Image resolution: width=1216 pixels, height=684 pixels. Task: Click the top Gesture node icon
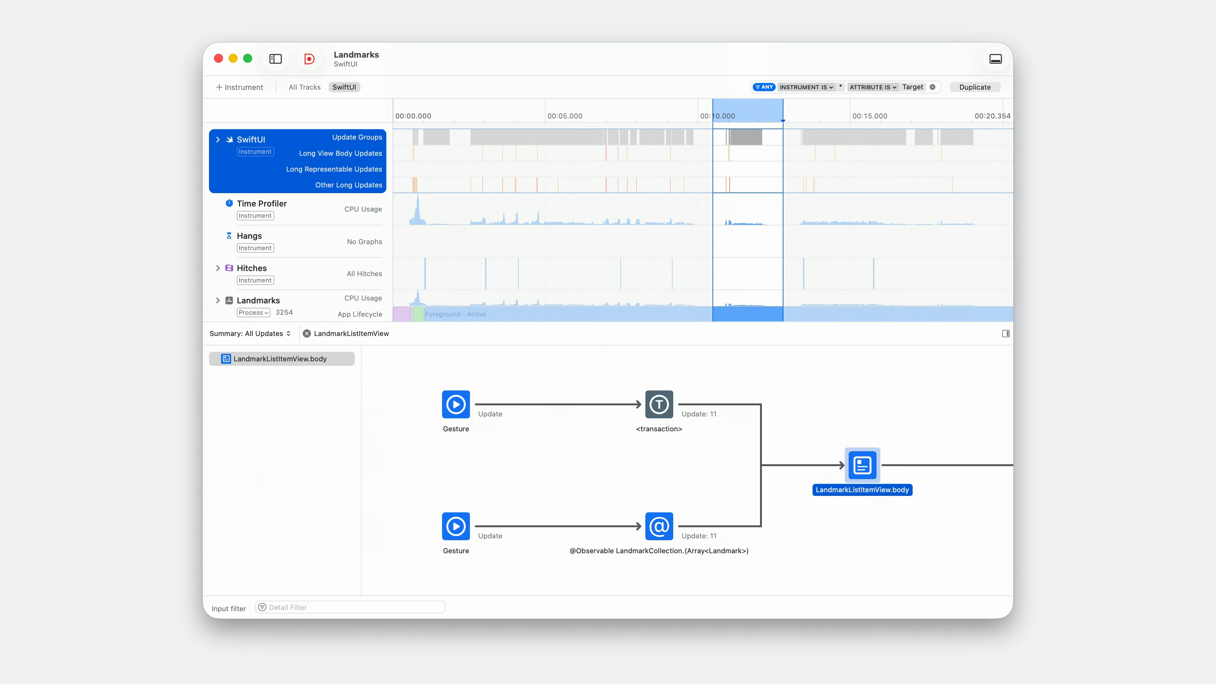pos(456,404)
